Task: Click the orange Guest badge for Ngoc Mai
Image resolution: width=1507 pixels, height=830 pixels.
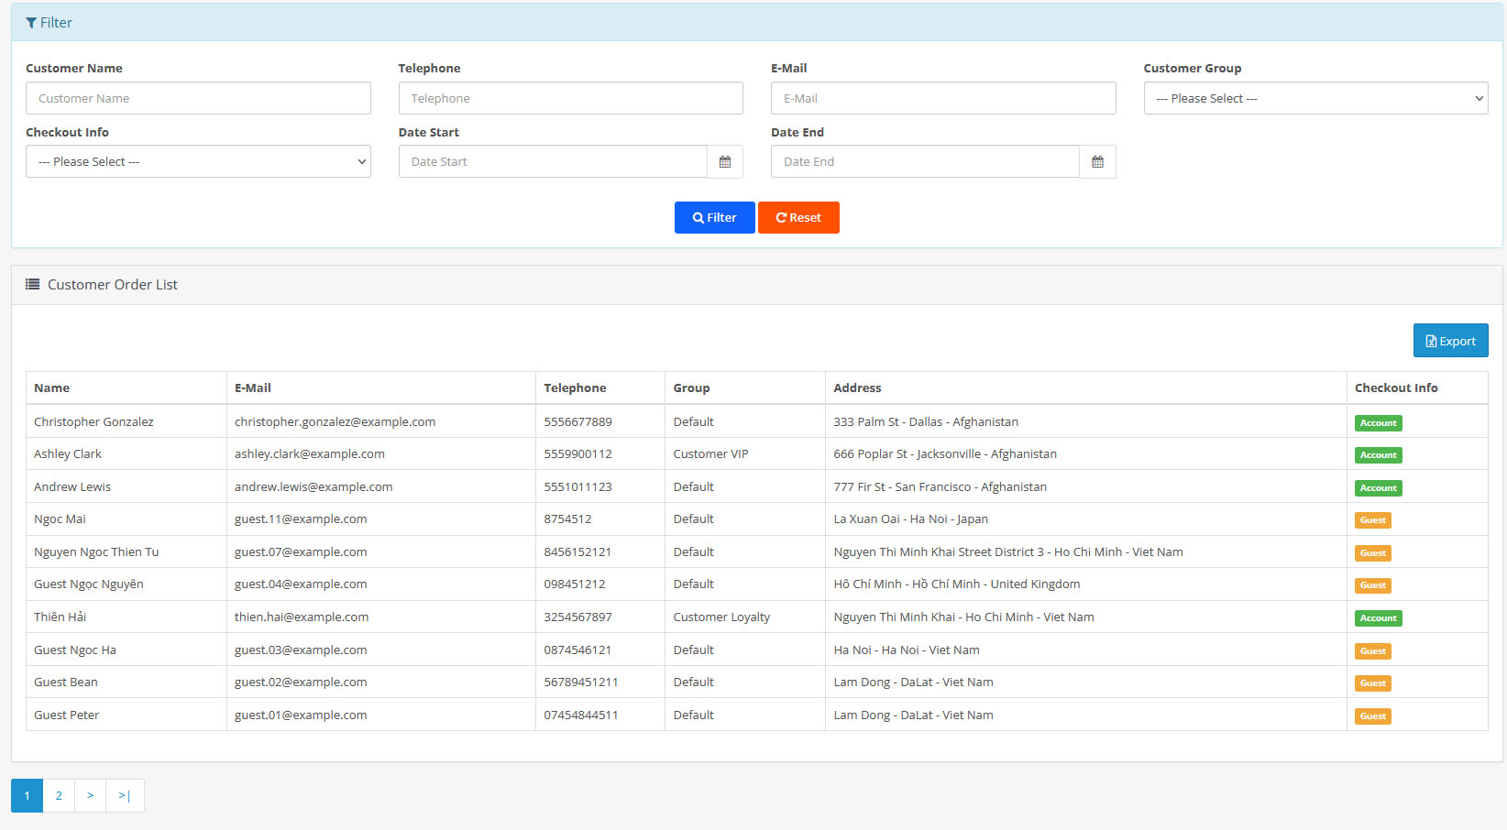Action: tap(1372, 519)
